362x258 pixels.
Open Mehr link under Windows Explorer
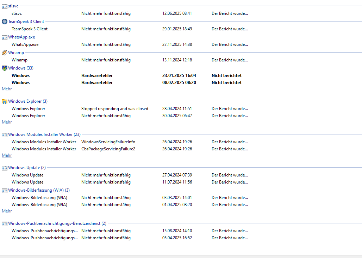pos(7,122)
